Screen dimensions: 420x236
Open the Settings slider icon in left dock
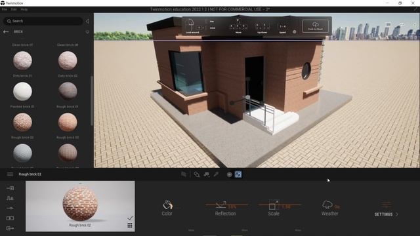[10, 208]
